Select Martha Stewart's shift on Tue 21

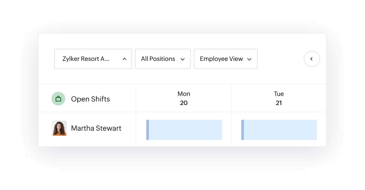coord(279,130)
